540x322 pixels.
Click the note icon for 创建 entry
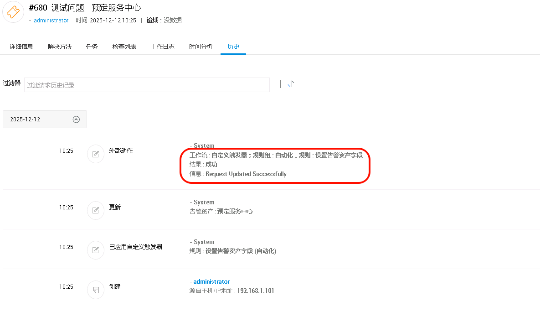96,290
